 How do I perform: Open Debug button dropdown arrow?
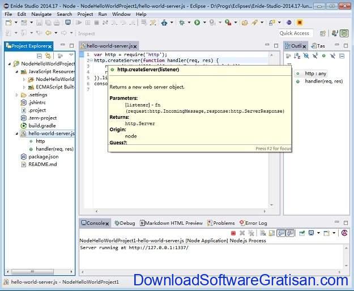[x=189, y=23]
